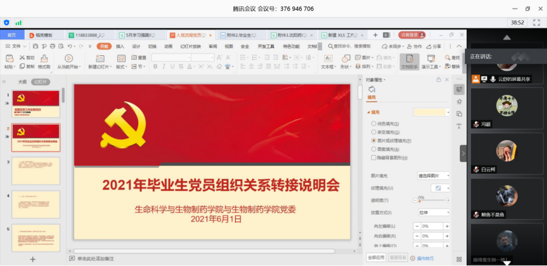Open the texture fill (纹理填充) dropdown
This screenshot has width=547, height=266.
tap(440, 188)
